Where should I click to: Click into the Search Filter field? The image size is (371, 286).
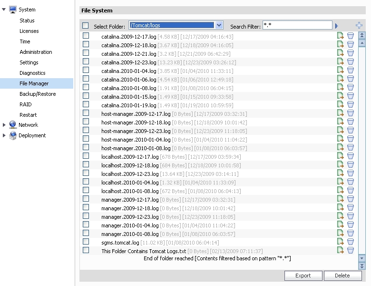(297, 25)
